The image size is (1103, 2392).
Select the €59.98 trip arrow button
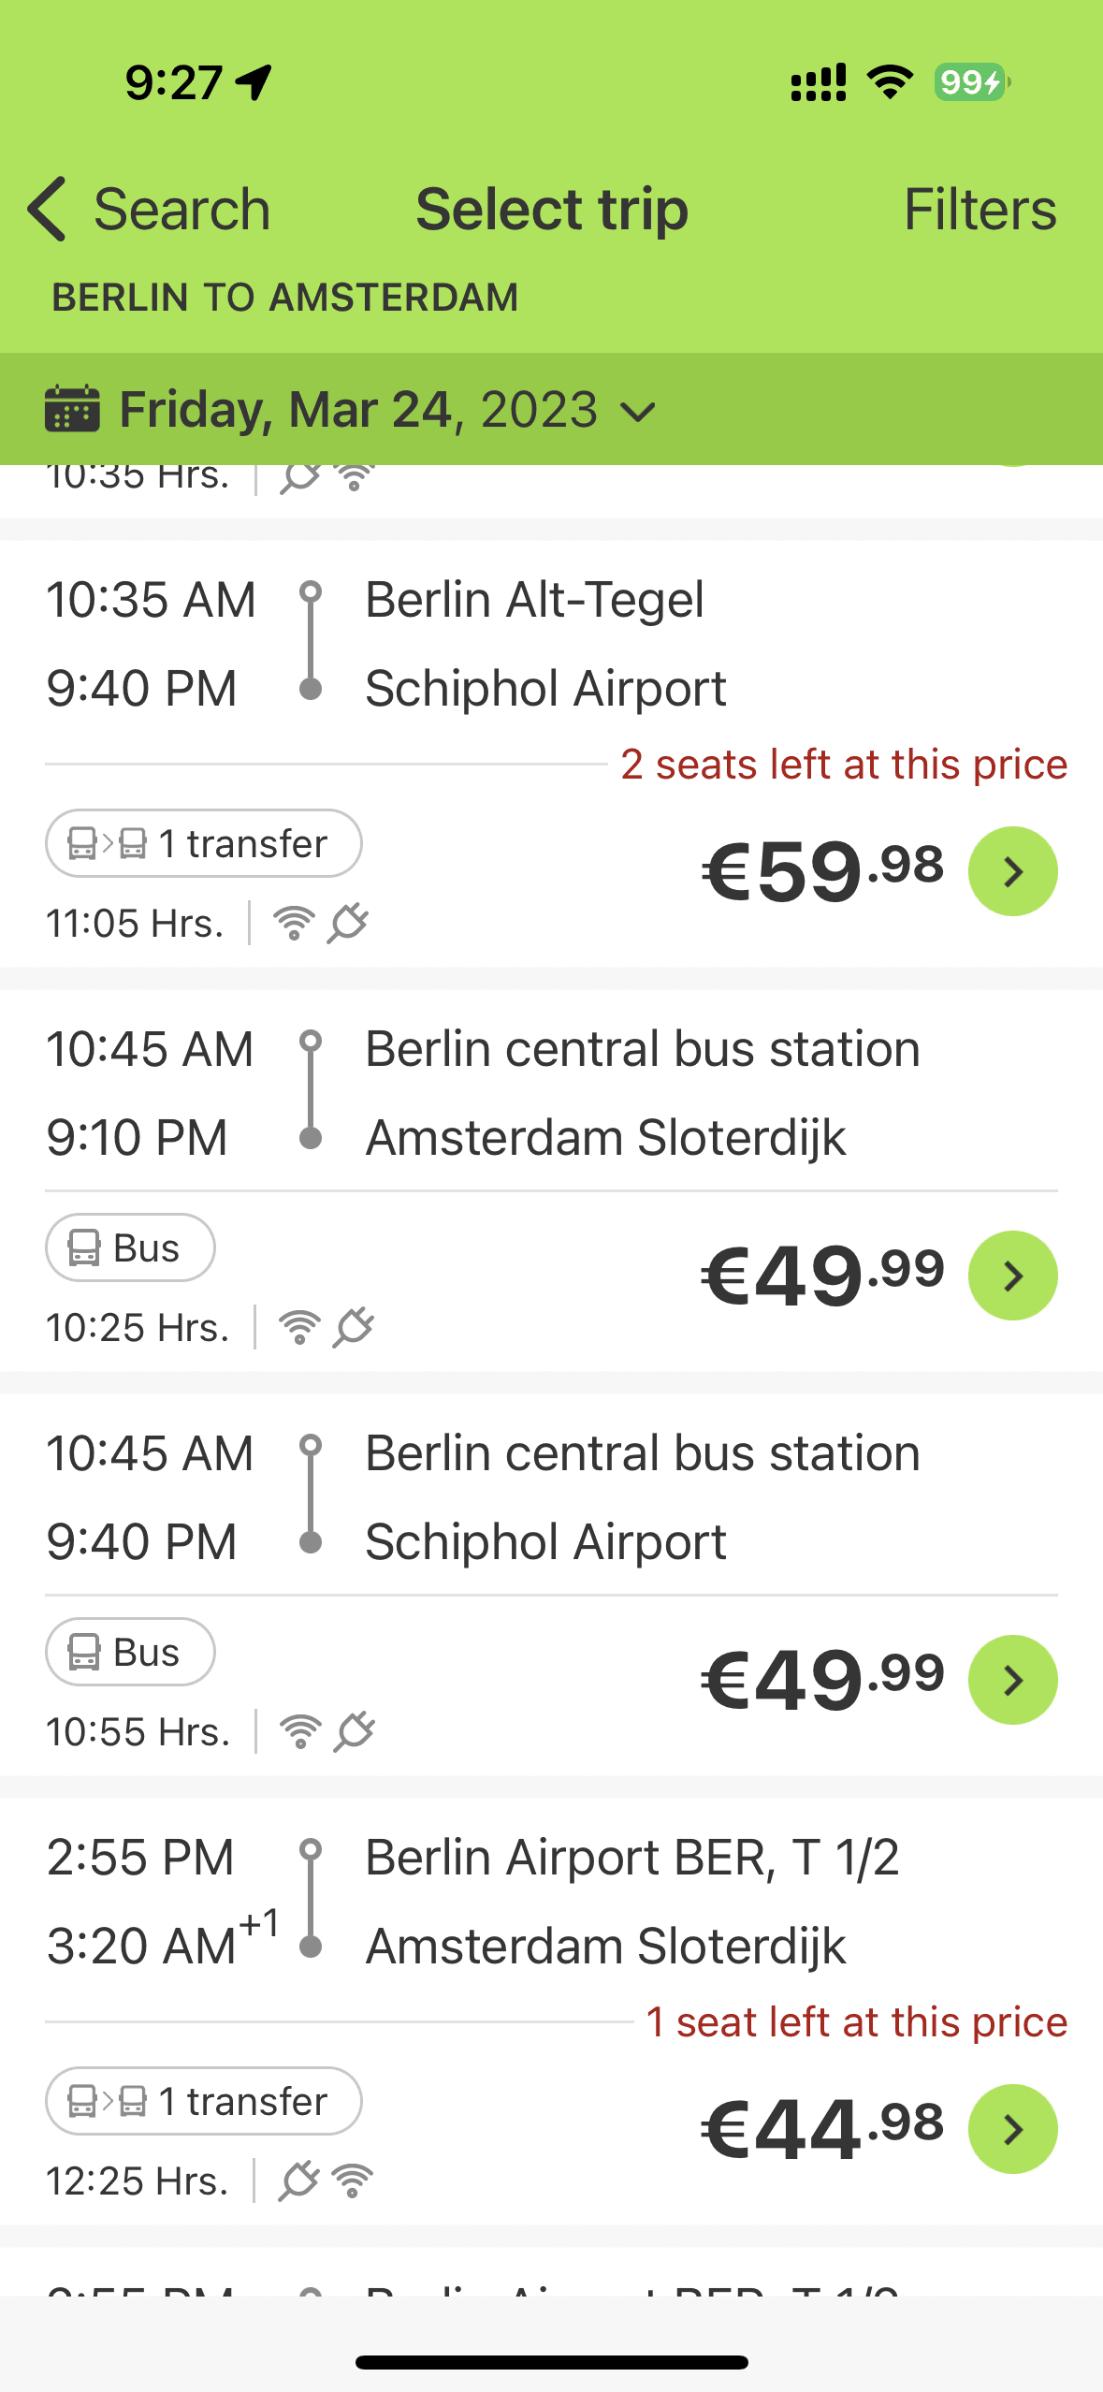click(1012, 871)
